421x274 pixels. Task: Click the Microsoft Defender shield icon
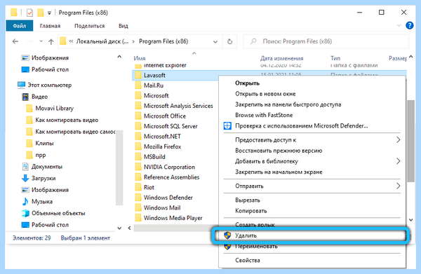227,125
